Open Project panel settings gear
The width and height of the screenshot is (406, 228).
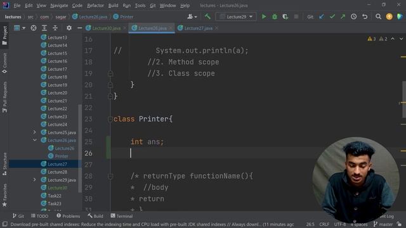(x=69, y=28)
